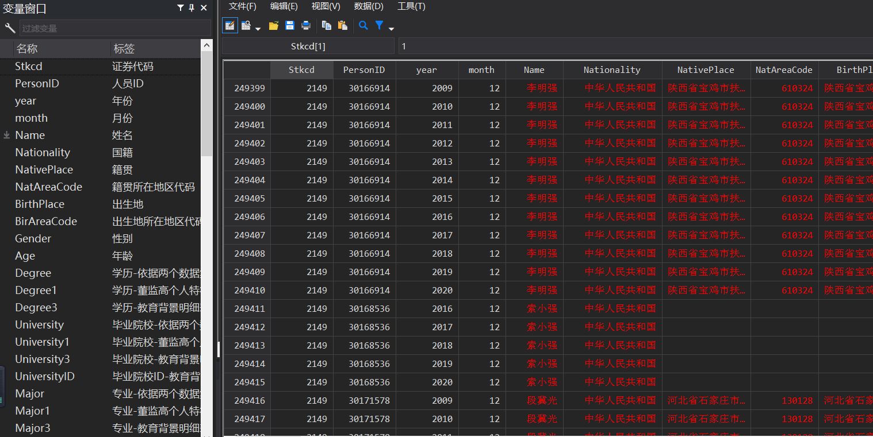Select Stkcd variable in variables list
873x437 pixels.
coord(101,66)
